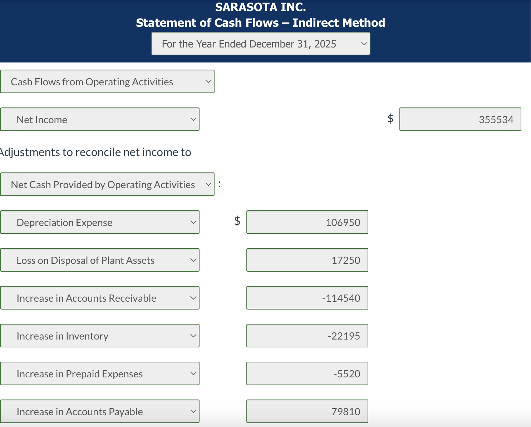Select the Net Income amount field showing 355534

460,119
